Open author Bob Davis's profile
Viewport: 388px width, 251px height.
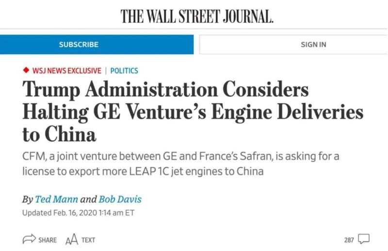120,199
